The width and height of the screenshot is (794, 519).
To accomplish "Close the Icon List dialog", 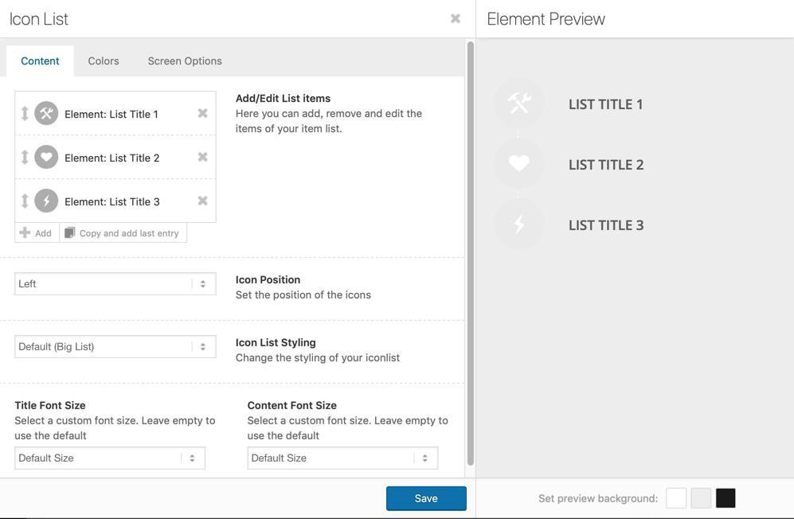I will pos(456,18).
